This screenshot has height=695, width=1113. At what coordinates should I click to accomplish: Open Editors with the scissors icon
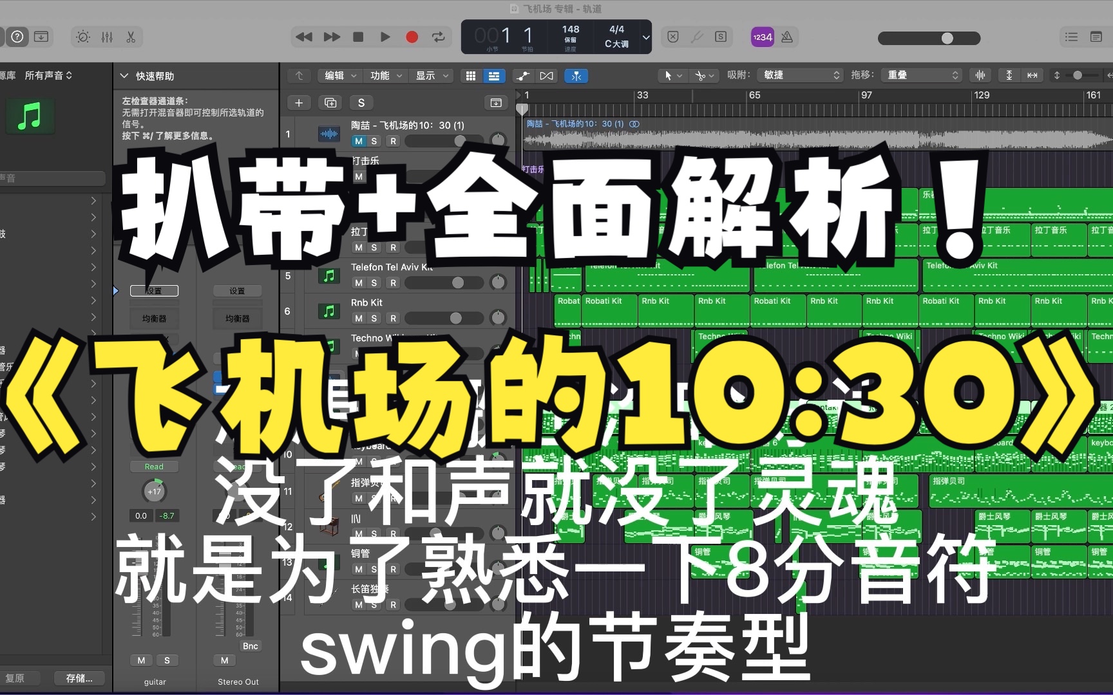click(x=131, y=37)
